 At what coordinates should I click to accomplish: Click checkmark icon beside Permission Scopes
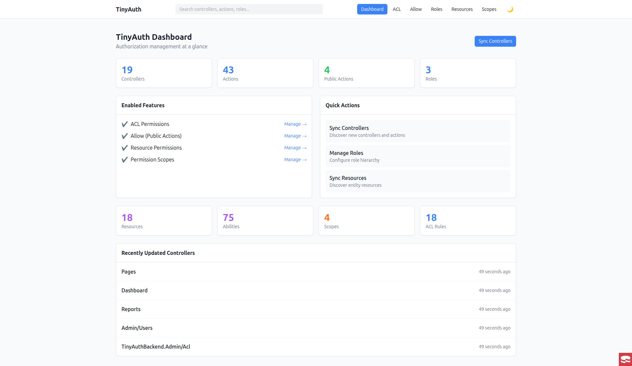click(x=124, y=160)
